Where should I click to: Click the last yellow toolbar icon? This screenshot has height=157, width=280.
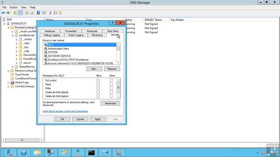point(60,13)
